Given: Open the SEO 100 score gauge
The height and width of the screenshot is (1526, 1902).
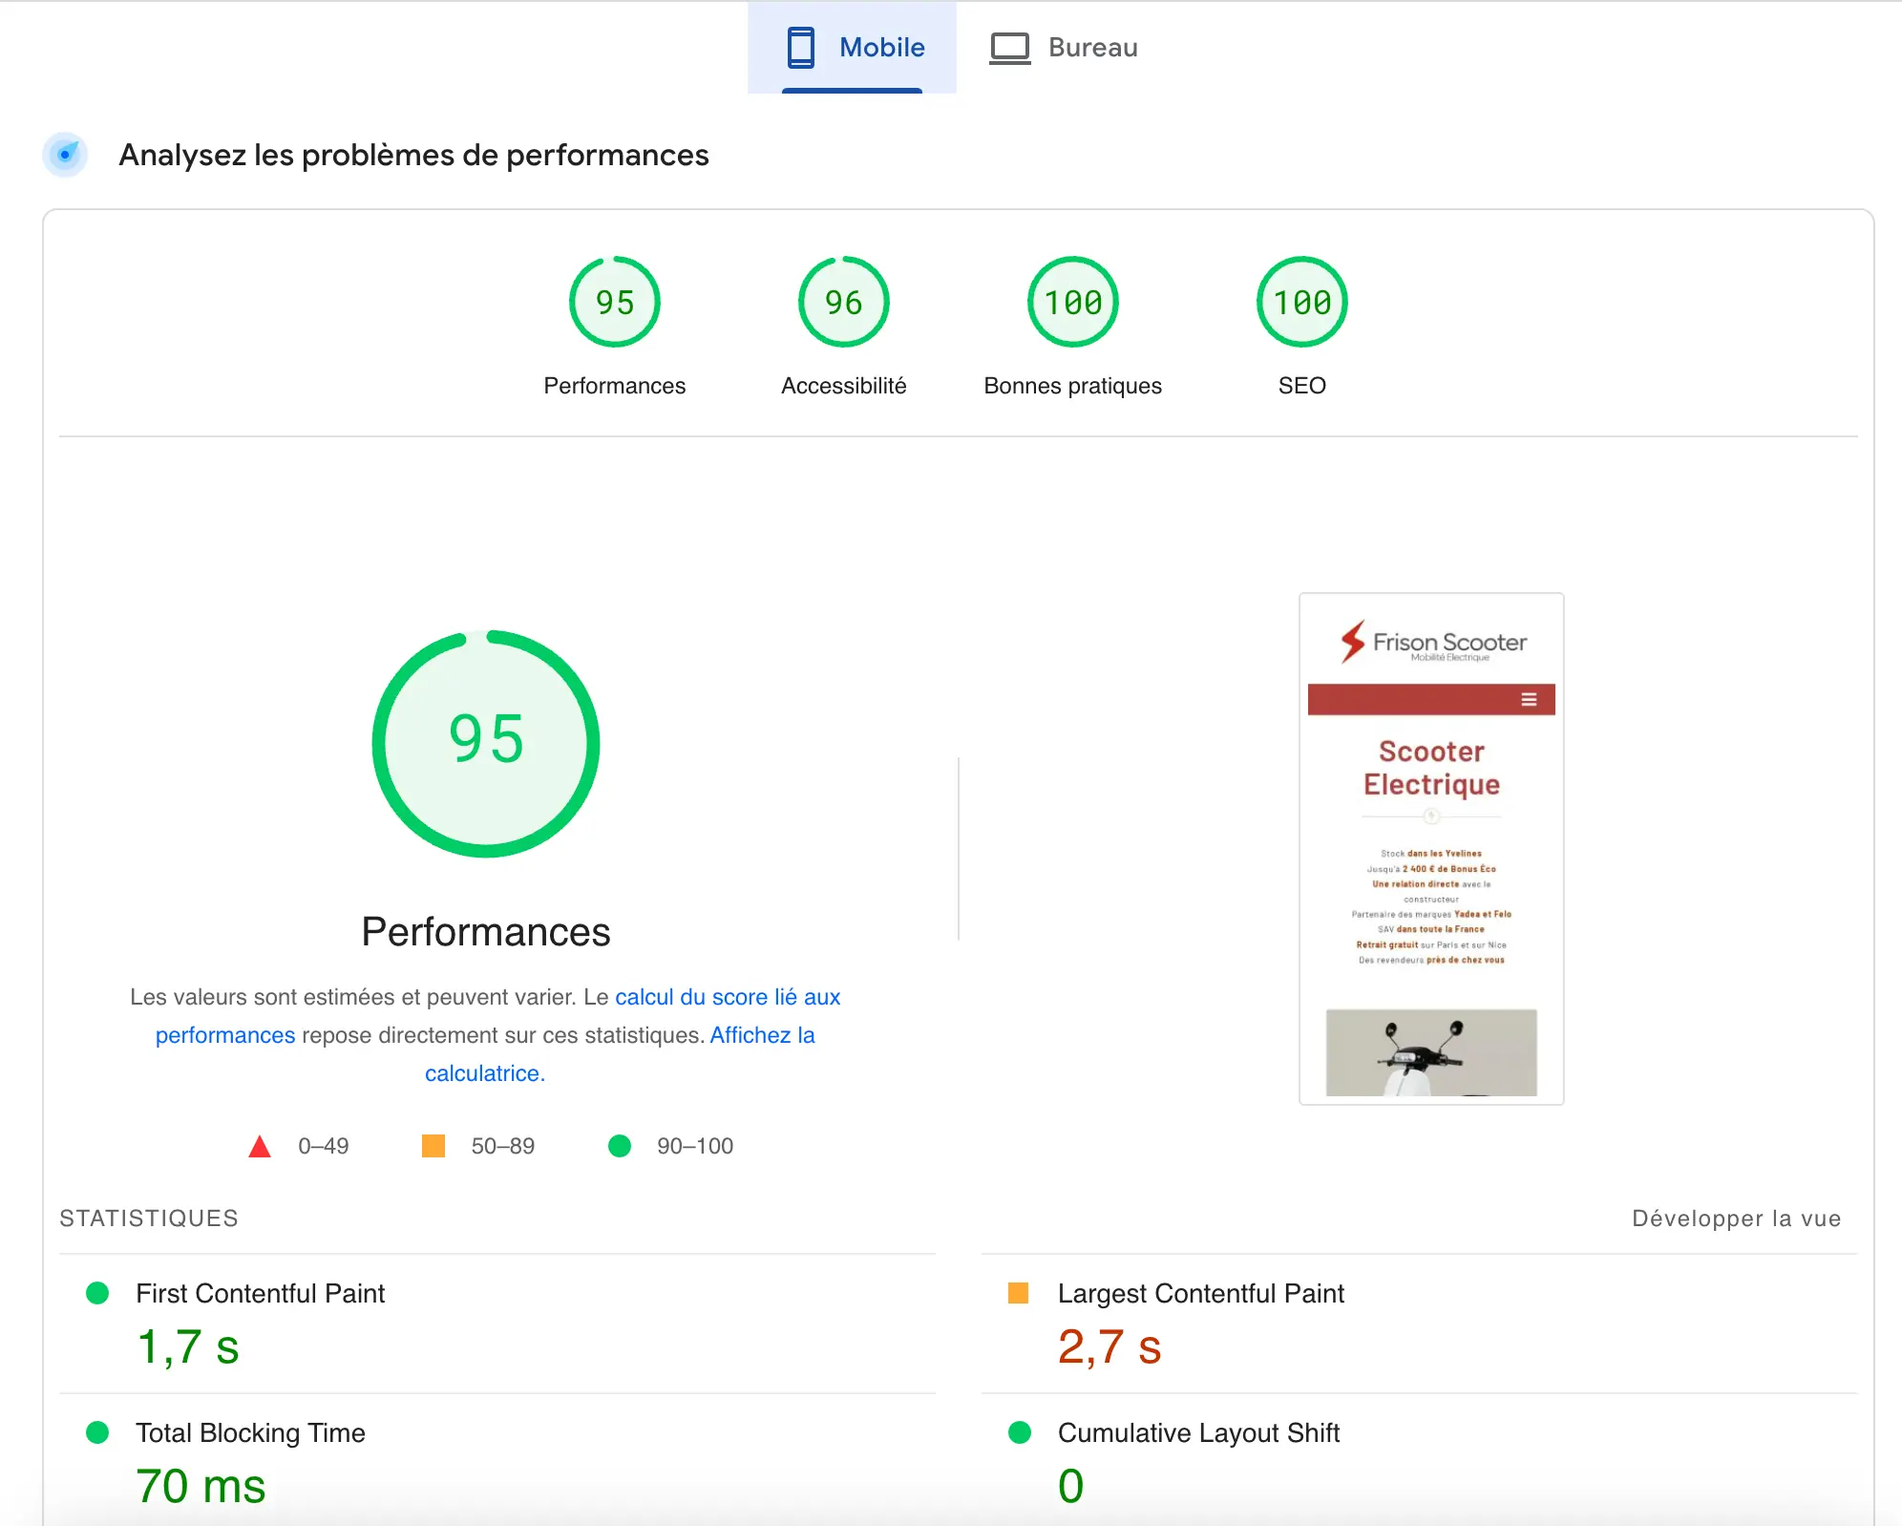Looking at the screenshot, I should (x=1302, y=302).
